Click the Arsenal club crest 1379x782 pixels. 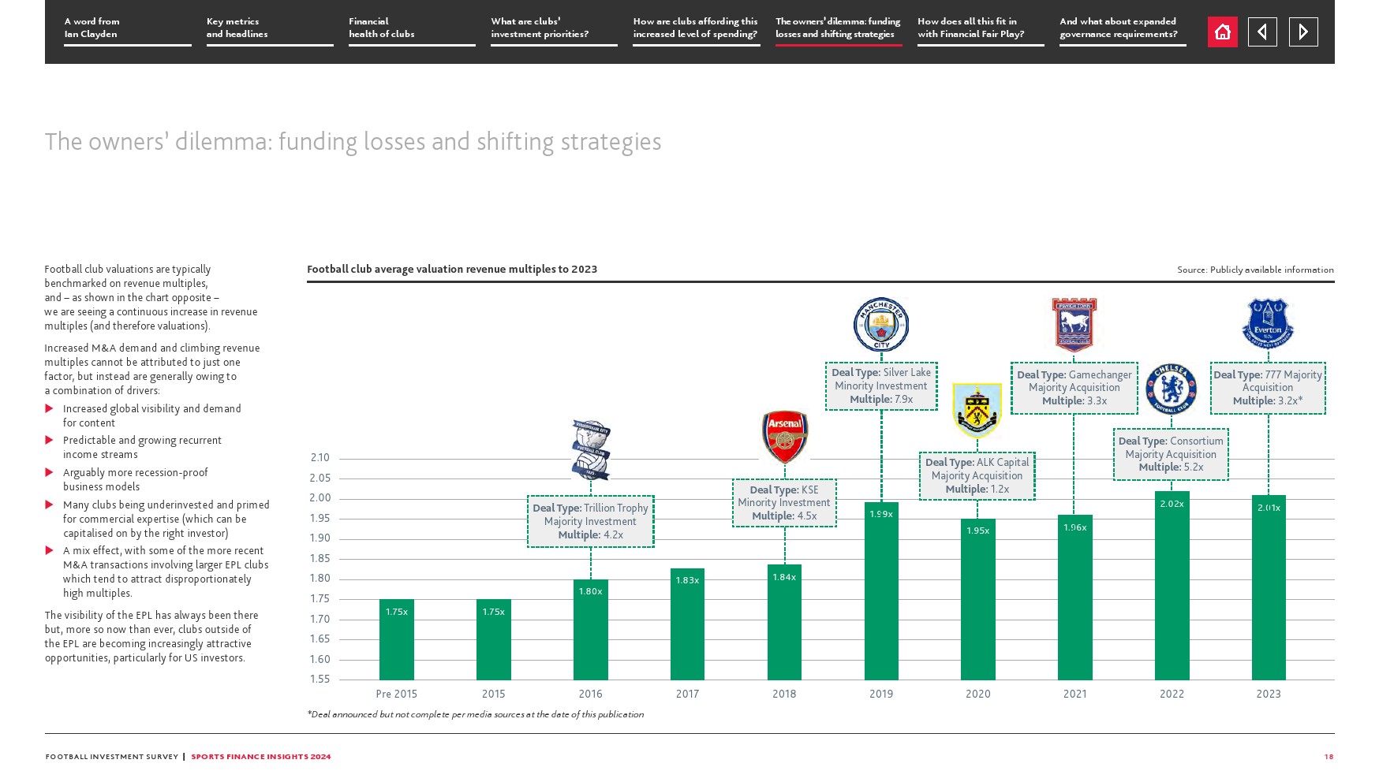pyautogui.click(x=784, y=437)
